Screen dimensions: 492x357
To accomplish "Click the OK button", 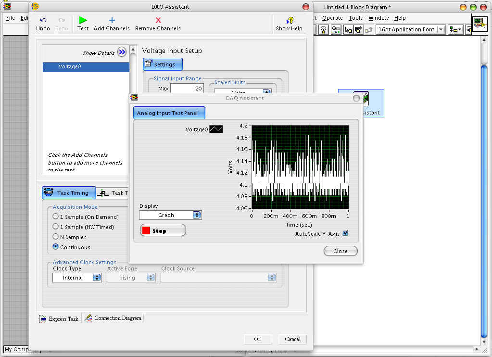I will click(x=258, y=339).
